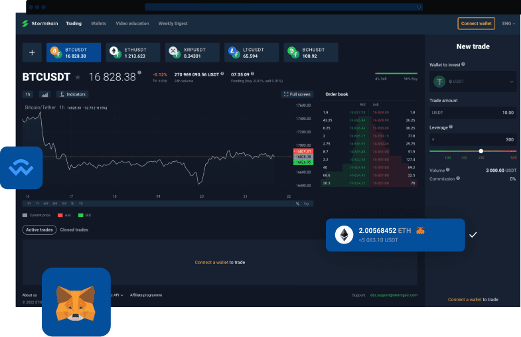Click info icon beside Wallet to invest
521x337 pixels.
[x=463, y=64]
